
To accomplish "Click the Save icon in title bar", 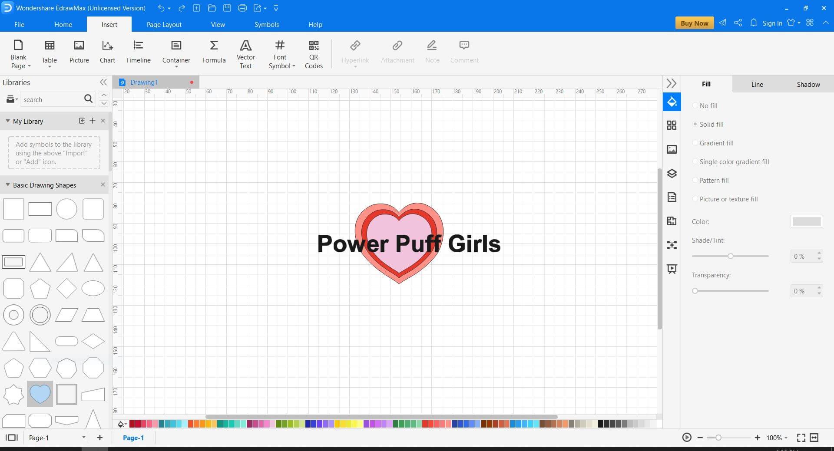I will click(227, 8).
